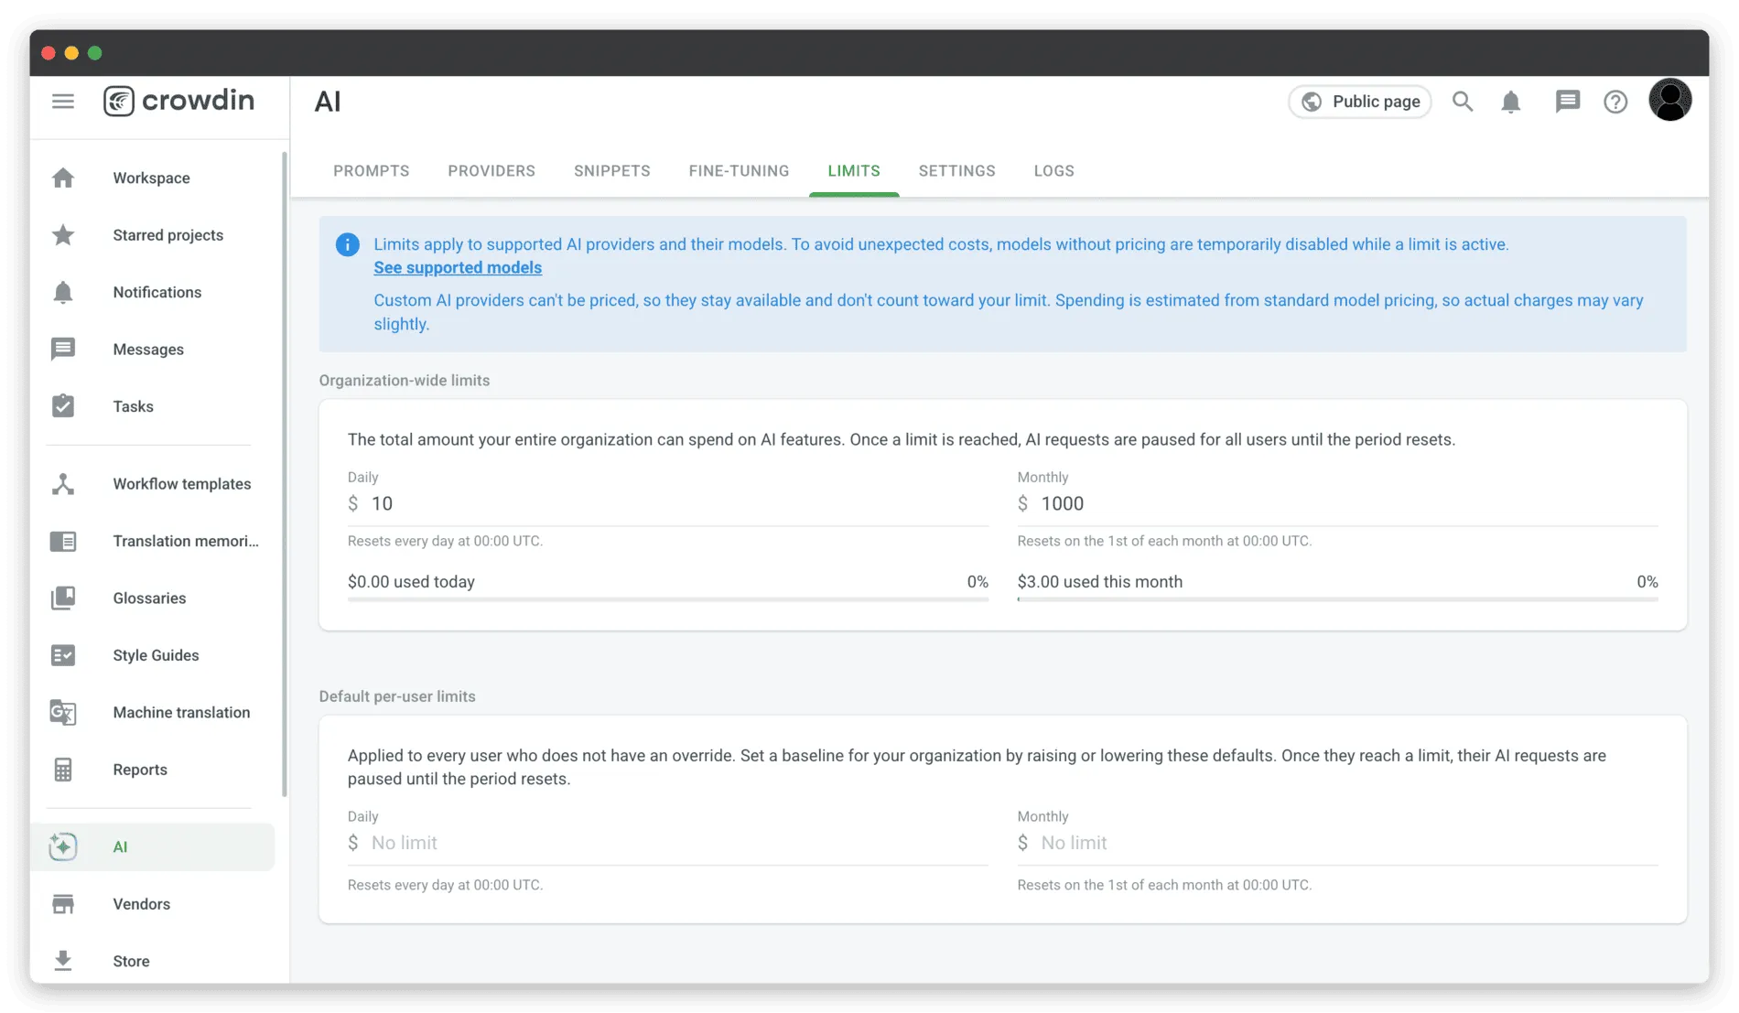Open the notifications bell in header
Viewport: 1739px width, 1013px height.
coord(1510,102)
